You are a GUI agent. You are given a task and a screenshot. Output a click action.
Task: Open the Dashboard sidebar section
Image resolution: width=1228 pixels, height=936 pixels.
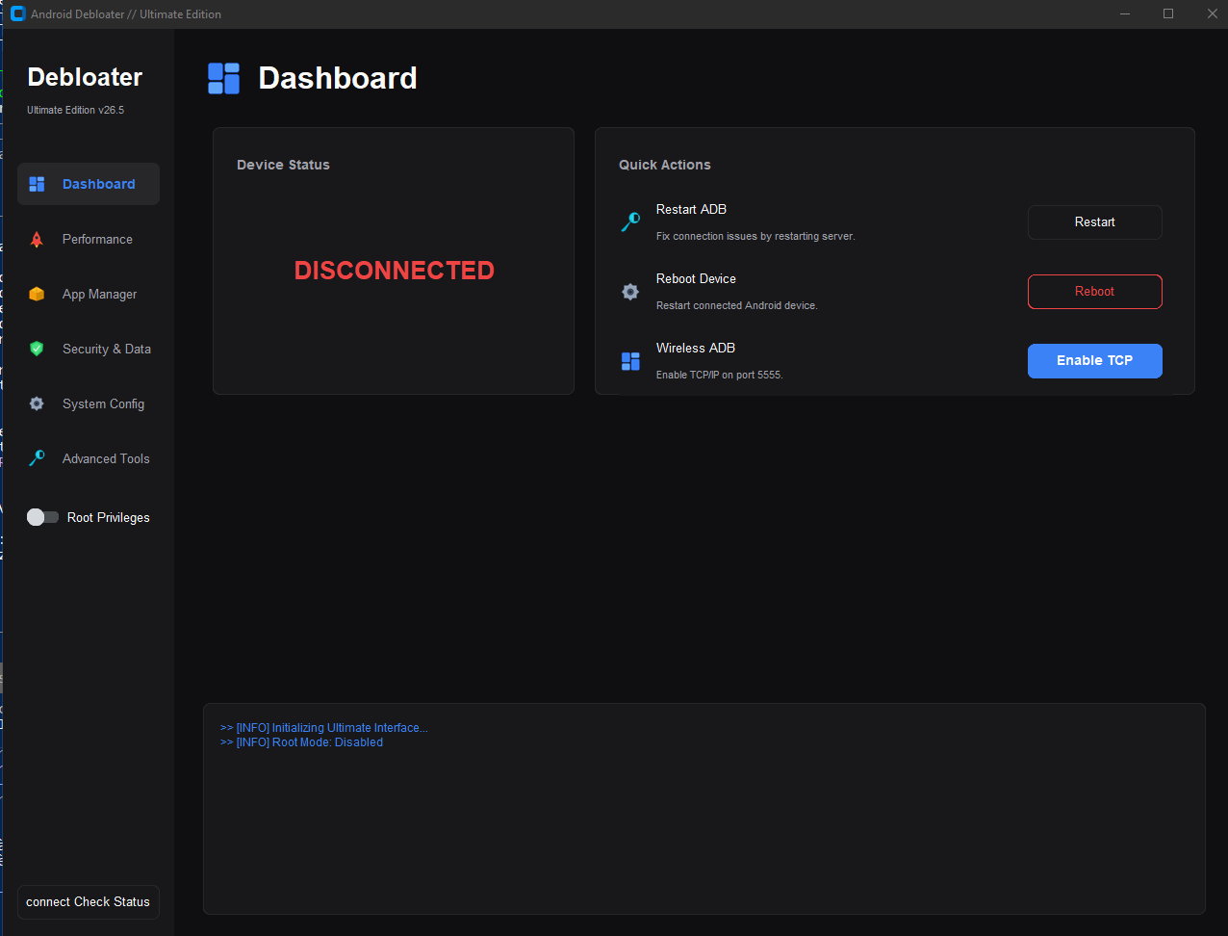click(89, 184)
